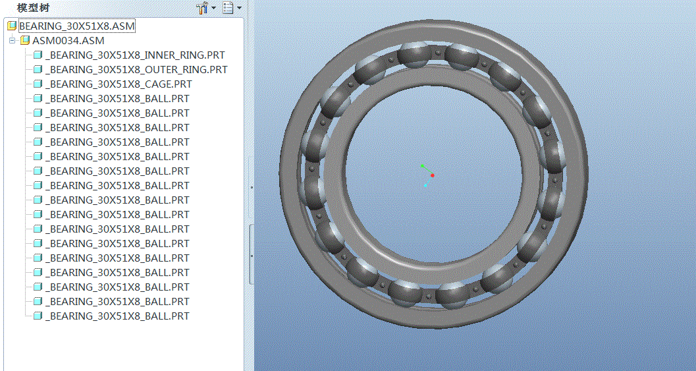The image size is (696, 371).
Task: Select the coordinate system origin in the viewport
Action: (432, 175)
